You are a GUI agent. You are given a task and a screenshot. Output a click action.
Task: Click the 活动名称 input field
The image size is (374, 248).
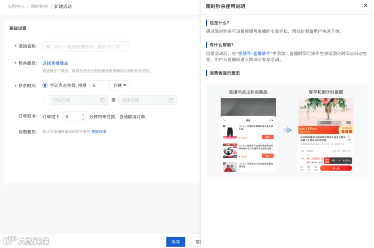86,46
